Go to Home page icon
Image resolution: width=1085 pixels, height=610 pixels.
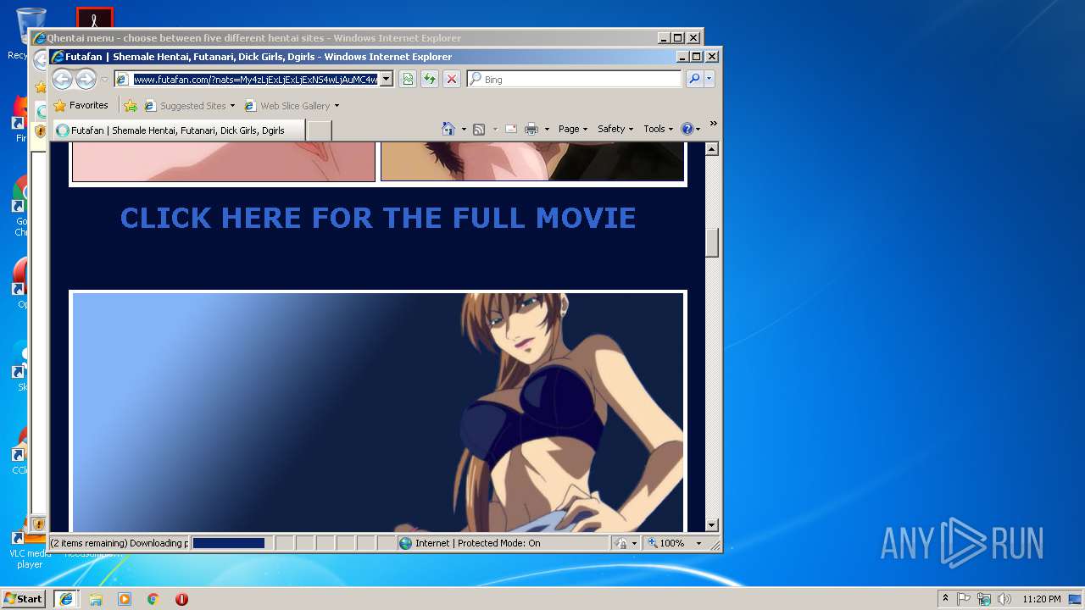tap(448, 129)
